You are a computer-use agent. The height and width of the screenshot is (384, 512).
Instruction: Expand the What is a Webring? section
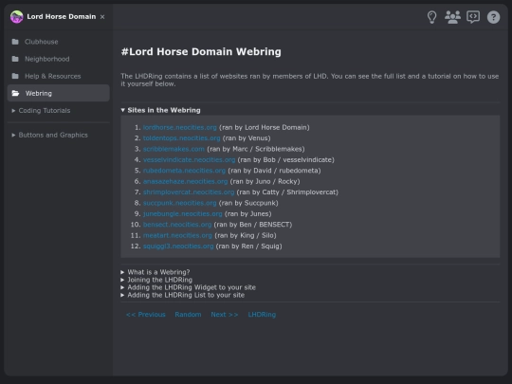pos(155,272)
